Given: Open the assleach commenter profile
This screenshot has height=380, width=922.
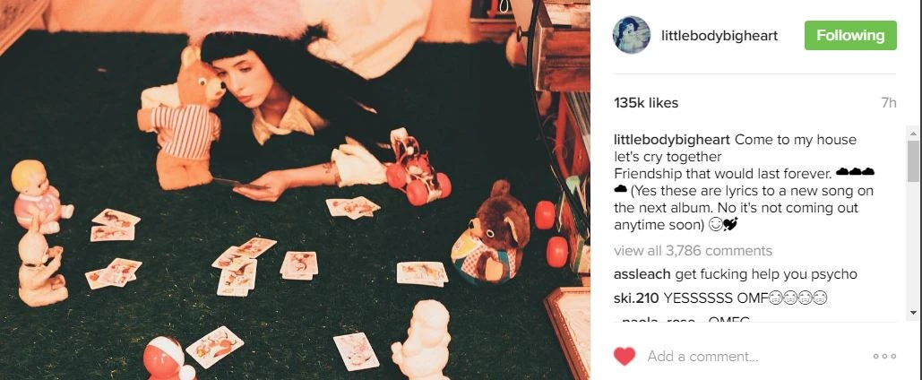Looking at the screenshot, I should (x=642, y=274).
